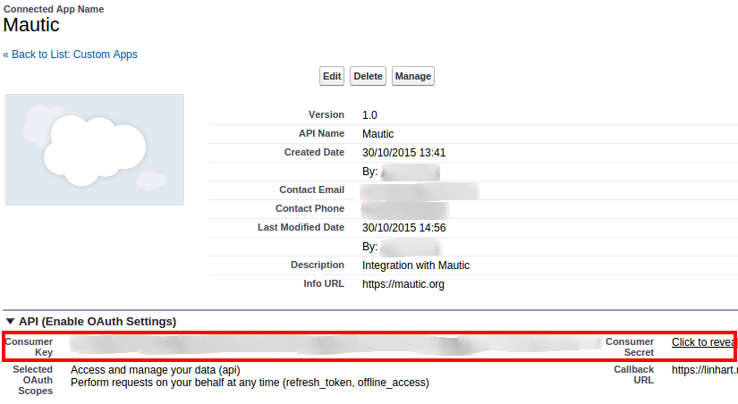Click the Created Date value 30/10/2015 13:41
The image size is (738, 404).
(403, 153)
